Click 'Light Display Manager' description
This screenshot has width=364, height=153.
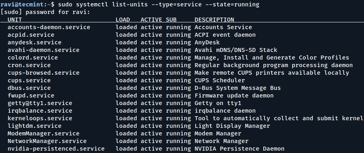pyautogui.click(x=233, y=126)
